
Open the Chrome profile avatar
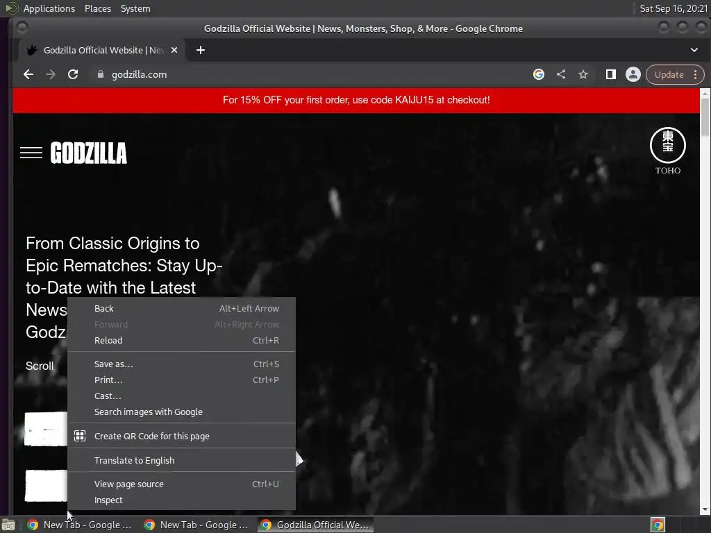coord(633,74)
